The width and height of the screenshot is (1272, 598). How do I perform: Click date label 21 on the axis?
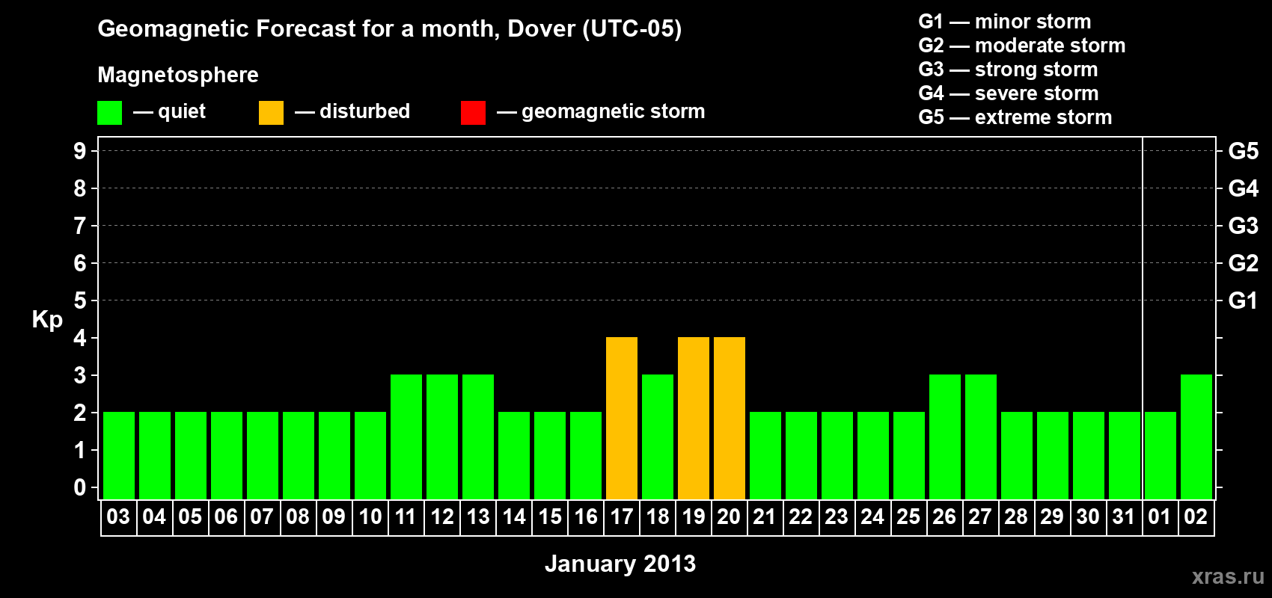coord(765,517)
